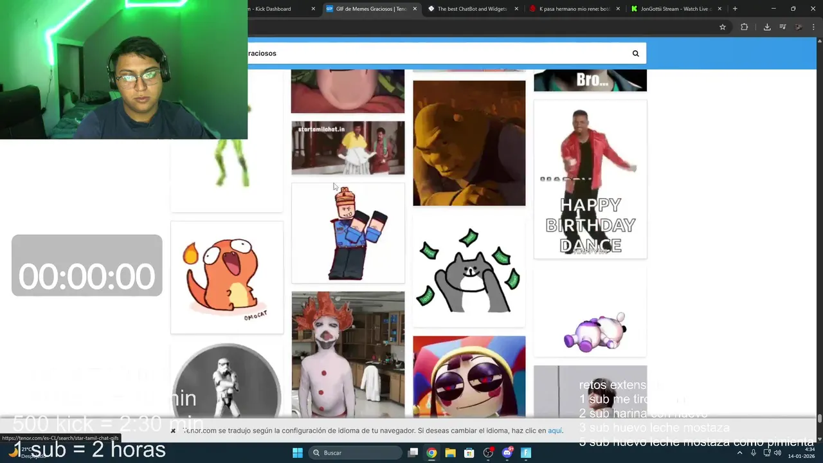Click the browser profile avatar icon
The width and height of the screenshot is (823, 463).
[x=799, y=27]
